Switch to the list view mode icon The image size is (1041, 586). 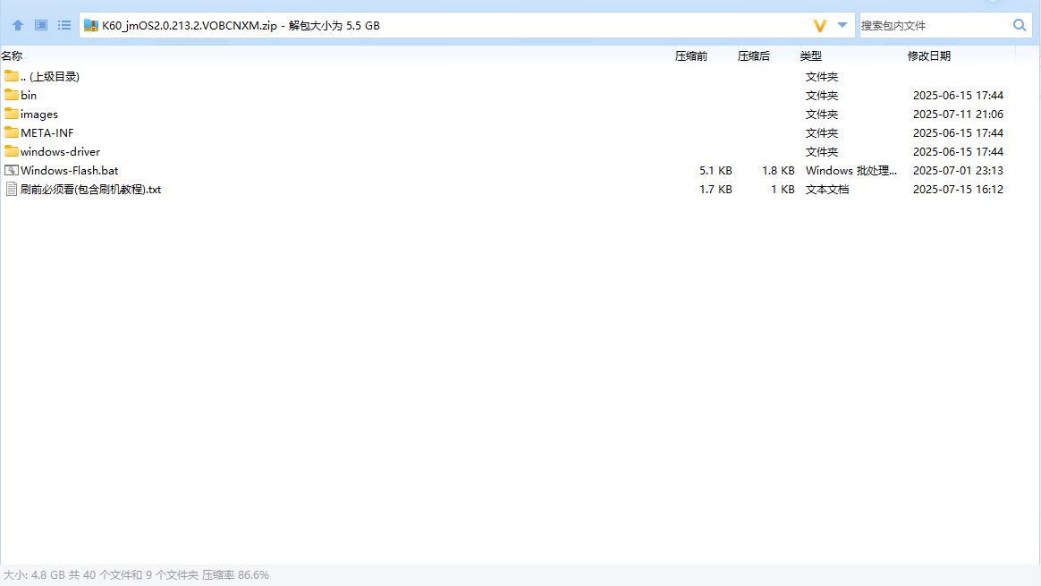coord(64,25)
